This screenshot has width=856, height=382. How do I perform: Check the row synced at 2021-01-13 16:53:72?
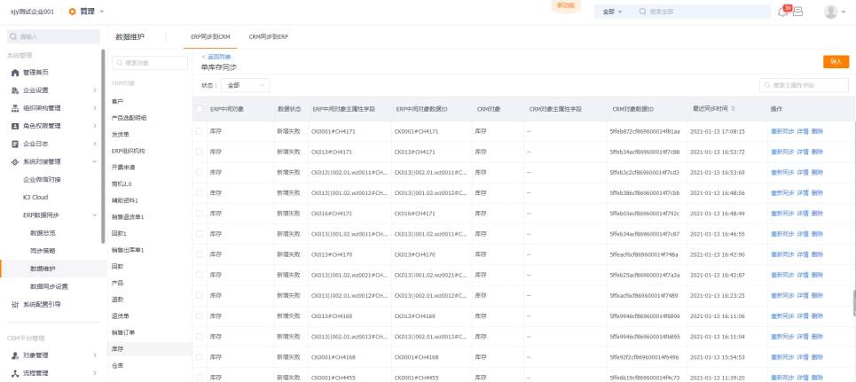[200, 152]
